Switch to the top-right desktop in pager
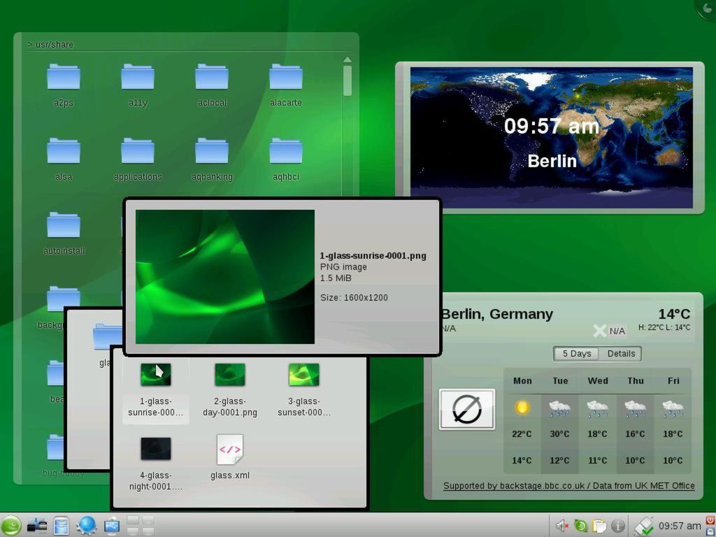The height and width of the screenshot is (537, 716). tap(148, 520)
